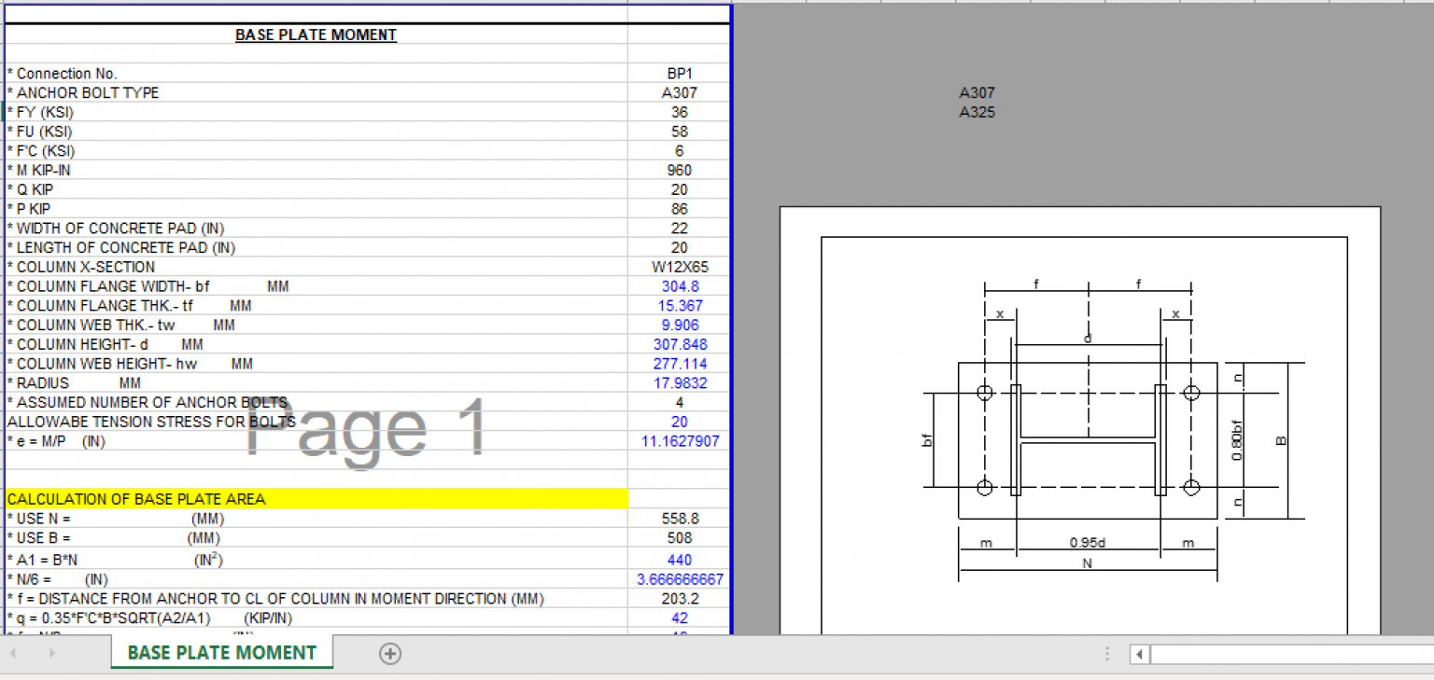The height and width of the screenshot is (680, 1434).
Task: Select cell with value BP1
Action: tap(680, 73)
